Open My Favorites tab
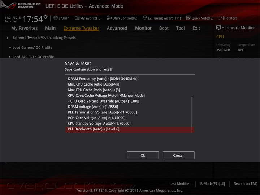The image size is (260, 195). (x=25, y=28)
